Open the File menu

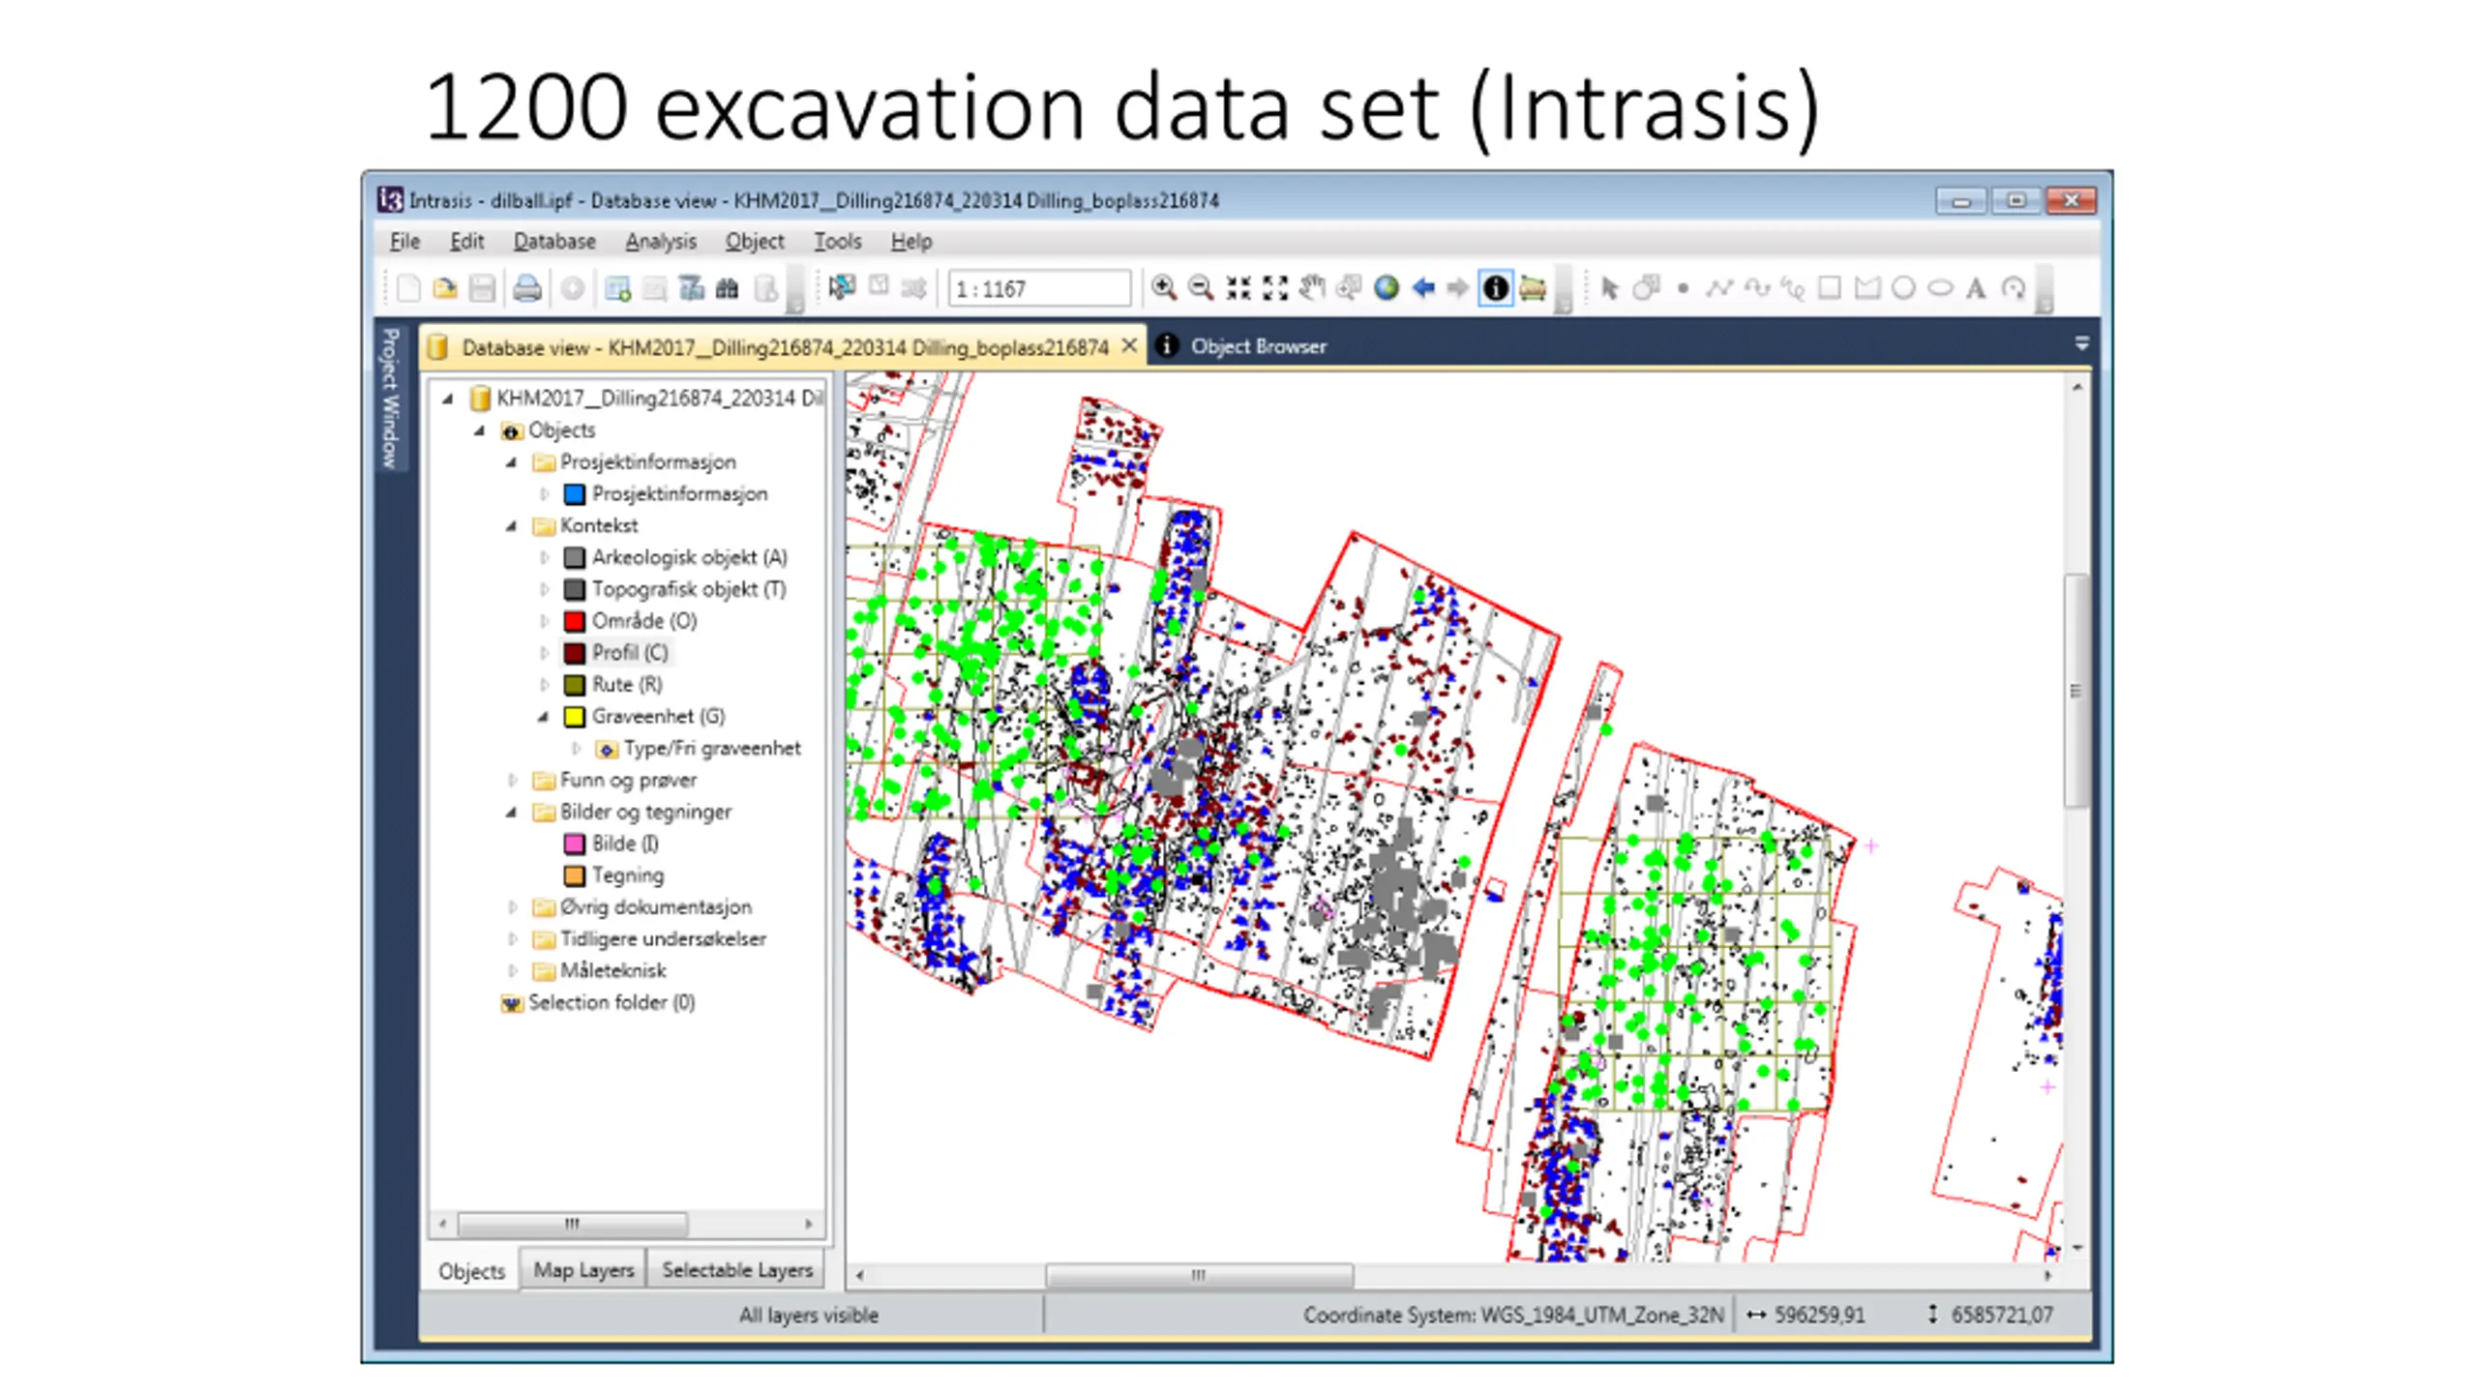tap(404, 241)
